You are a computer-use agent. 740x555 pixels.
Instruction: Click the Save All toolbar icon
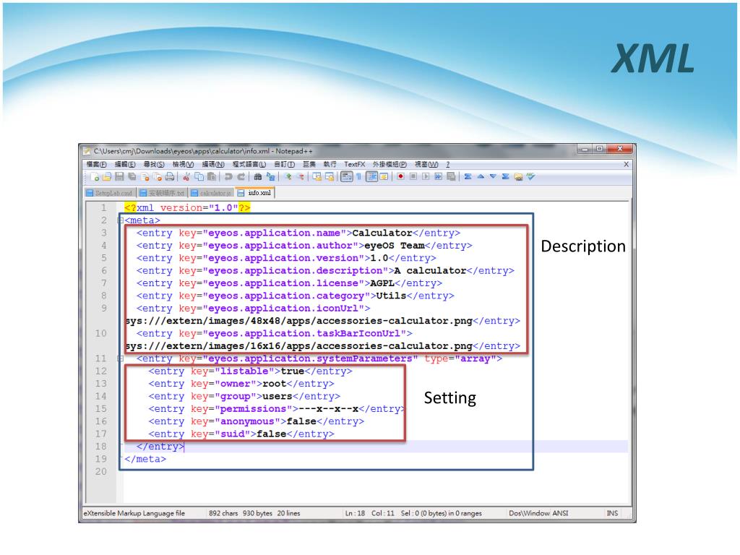click(x=132, y=177)
